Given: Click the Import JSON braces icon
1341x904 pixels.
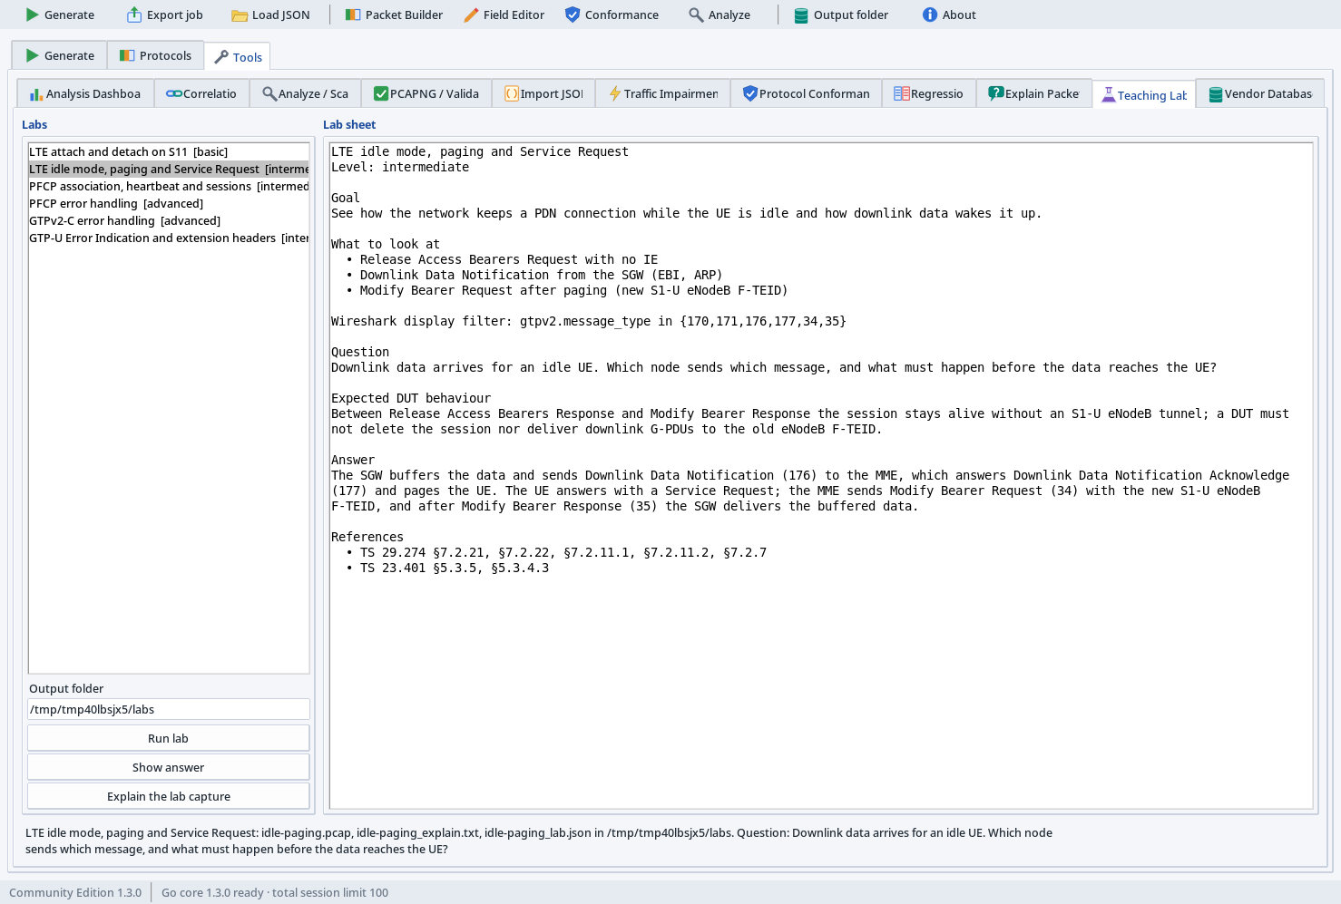Looking at the screenshot, I should (x=512, y=93).
